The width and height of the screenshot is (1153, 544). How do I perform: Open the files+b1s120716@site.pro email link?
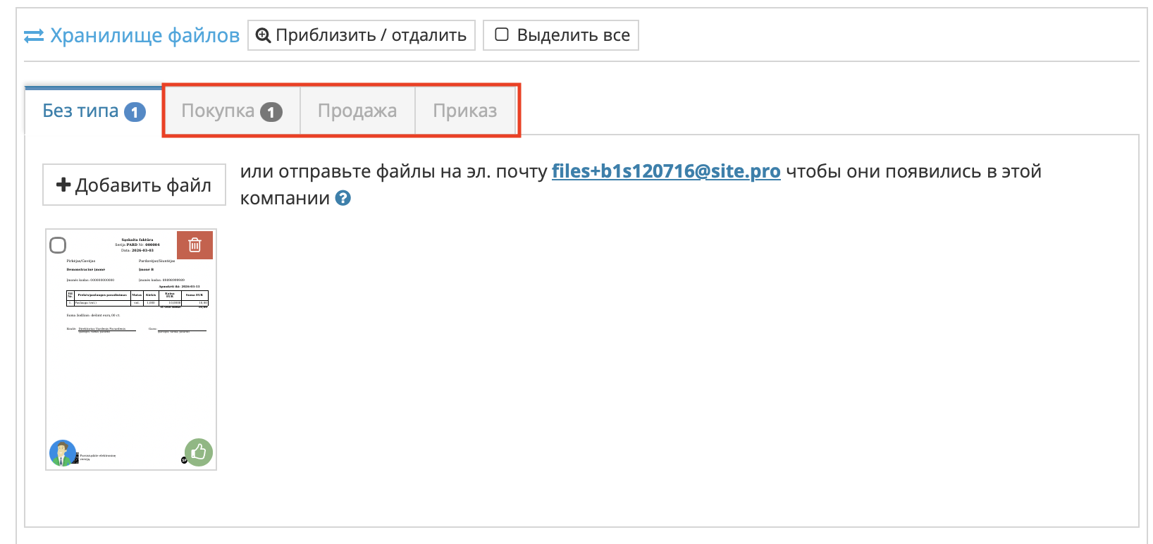point(666,171)
